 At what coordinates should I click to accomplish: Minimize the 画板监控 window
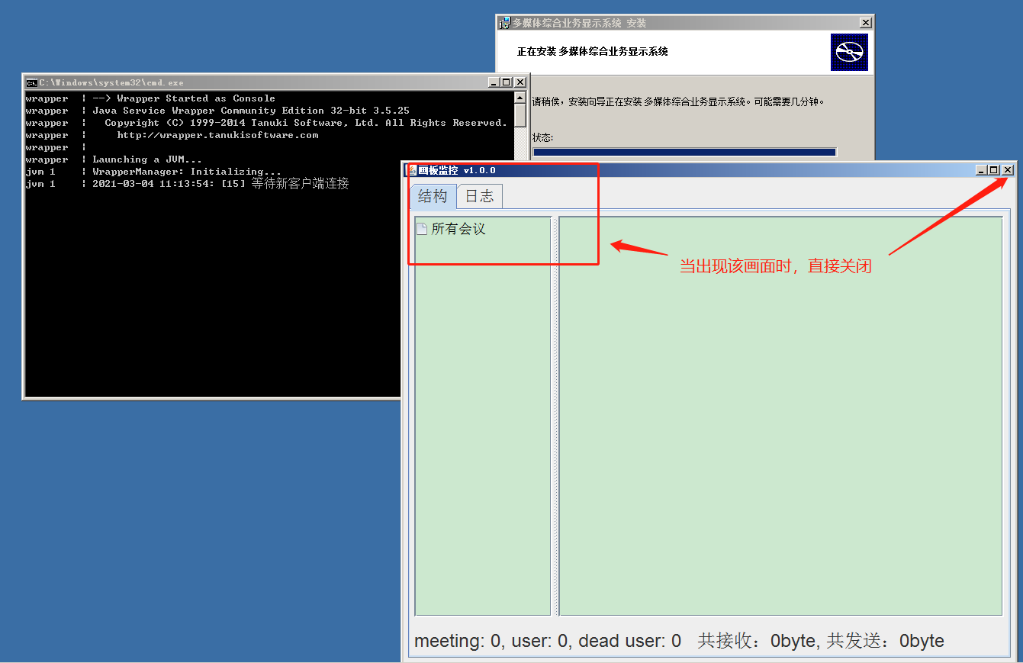click(x=981, y=170)
